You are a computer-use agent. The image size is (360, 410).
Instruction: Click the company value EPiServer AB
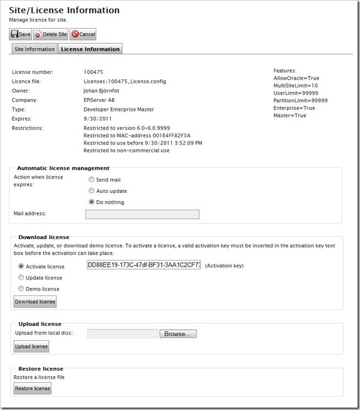click(x=99, y=100)
